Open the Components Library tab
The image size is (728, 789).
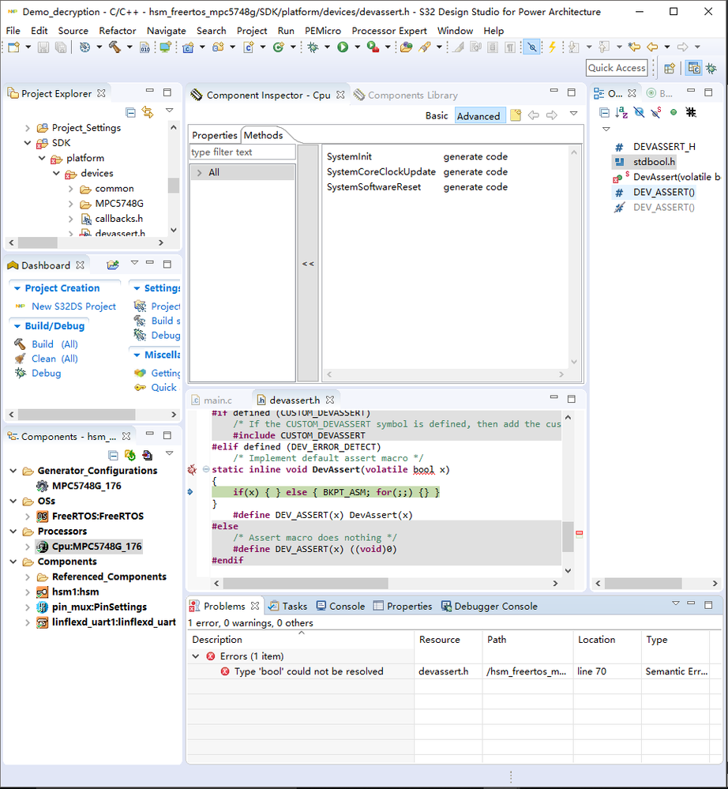pyautogui.click(x=406, y=95)
